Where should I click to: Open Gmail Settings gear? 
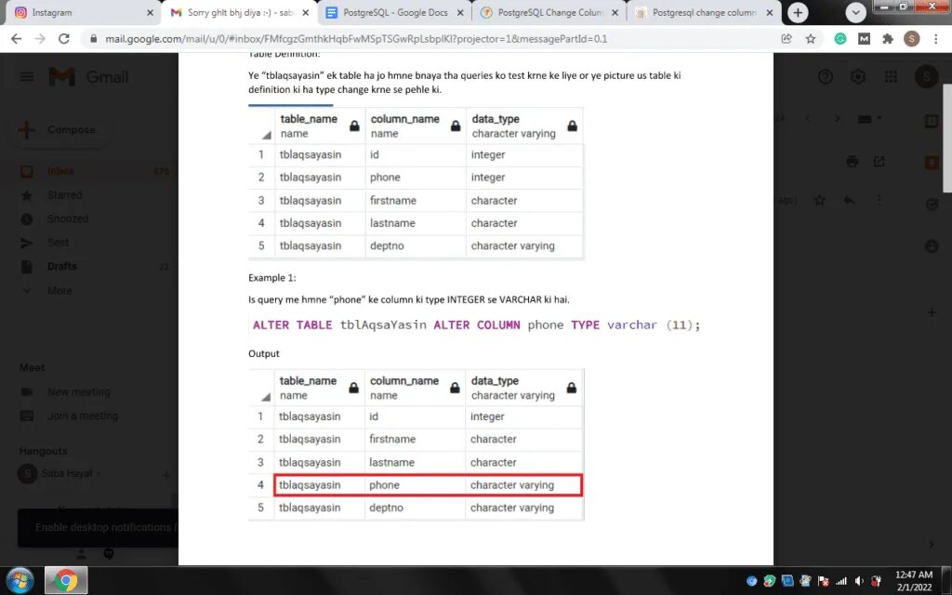click(858, 76)
